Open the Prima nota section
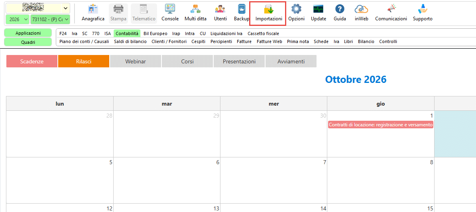 point(298,41)
